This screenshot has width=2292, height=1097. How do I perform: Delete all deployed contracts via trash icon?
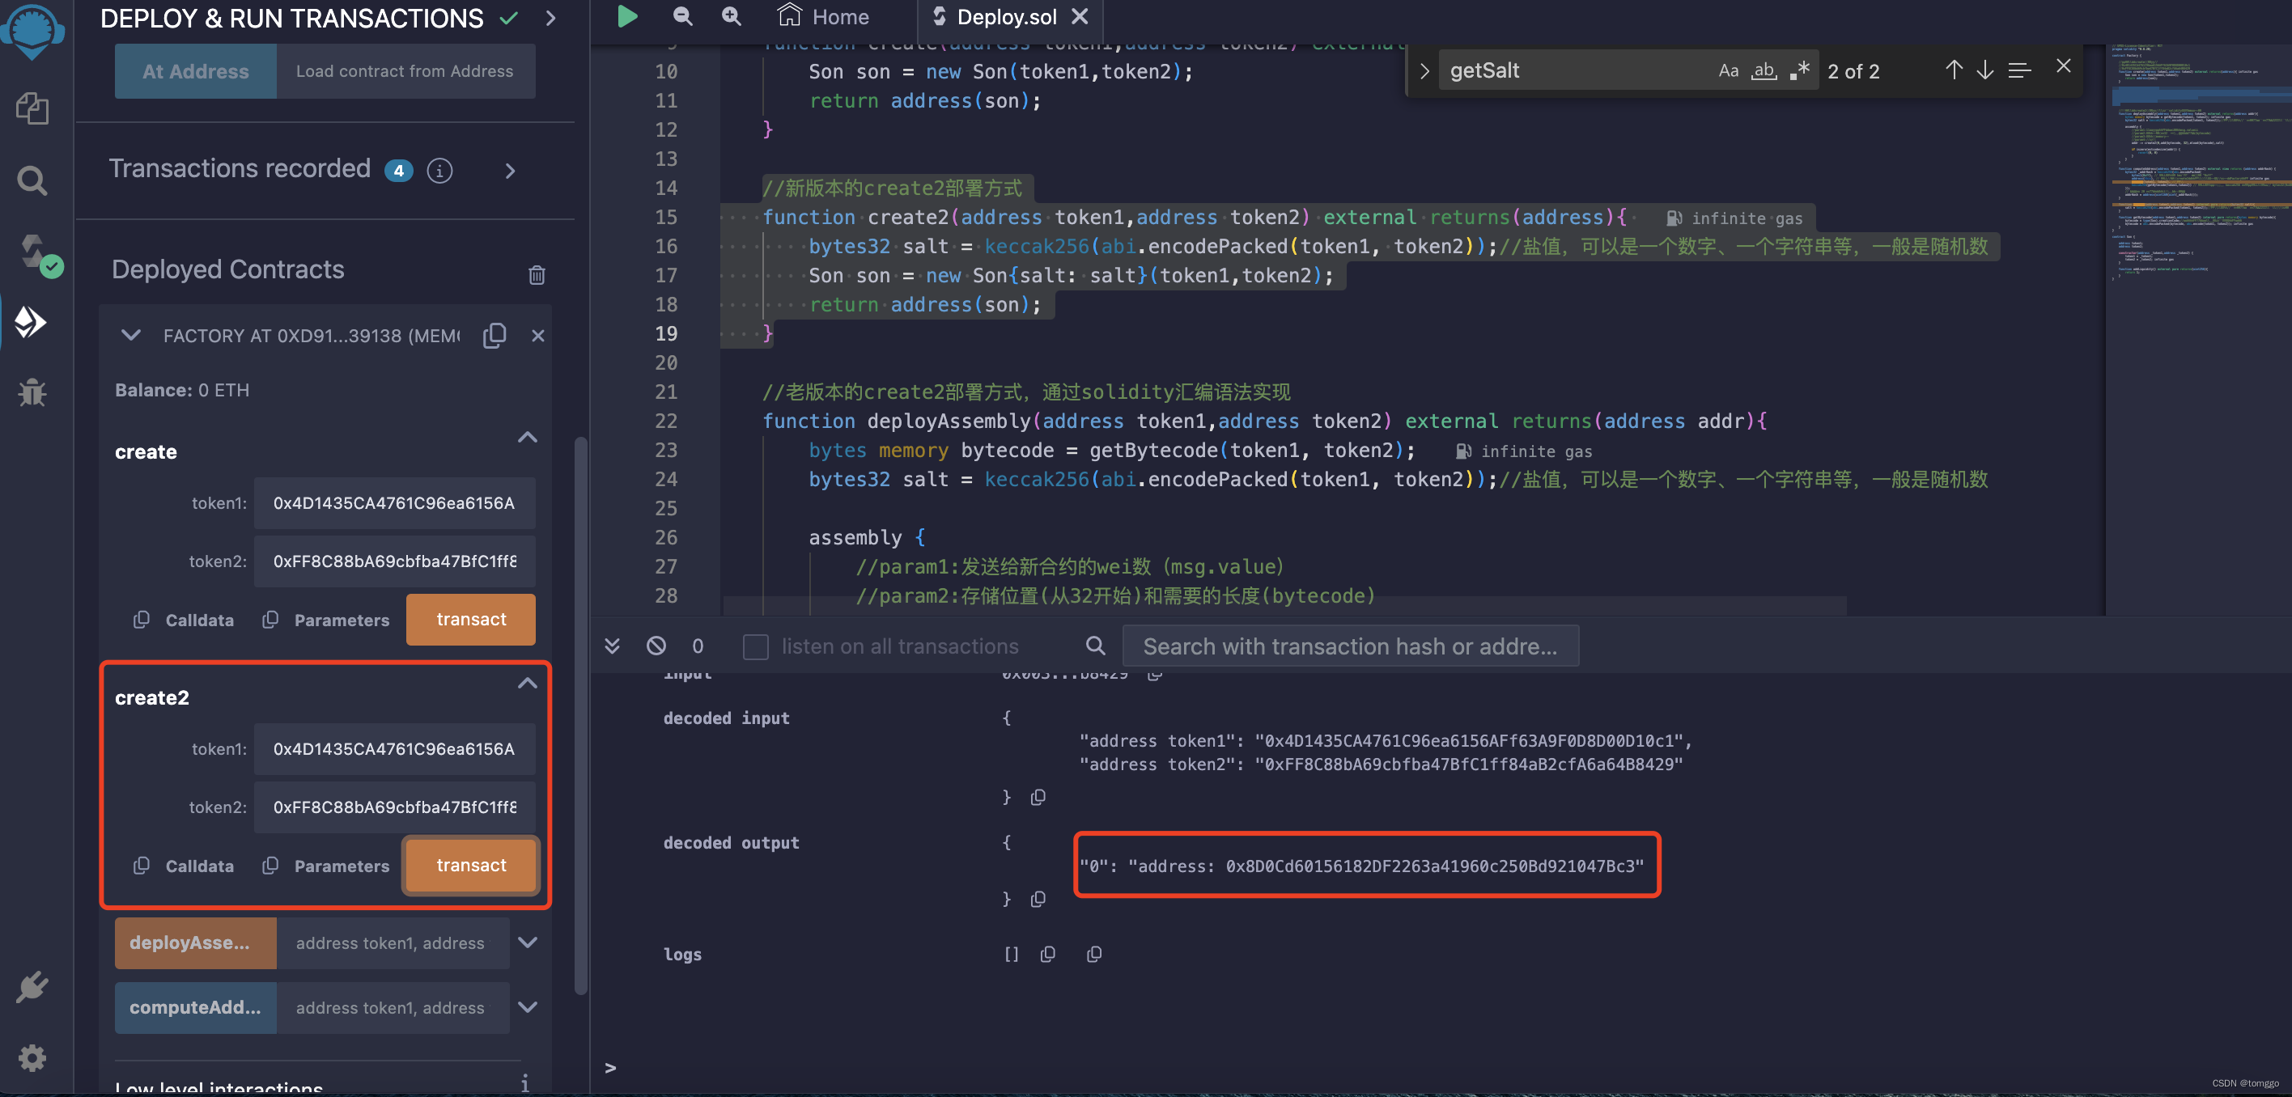point(537,275)
